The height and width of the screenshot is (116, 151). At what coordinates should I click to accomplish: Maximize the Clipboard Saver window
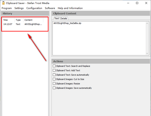(x=137, y=3)
